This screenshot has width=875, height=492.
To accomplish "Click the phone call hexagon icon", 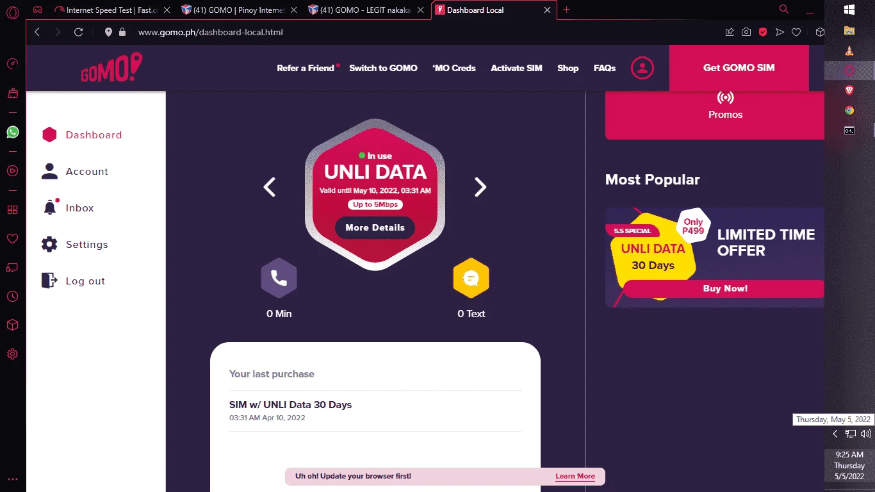I will (x=279, y=279).
